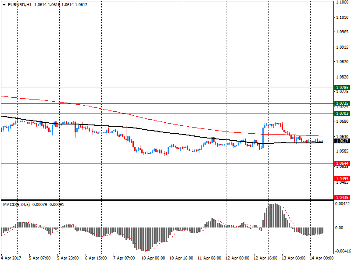This screenshot has height=263, width=351.
Task: Select the 10 Apr 00:00 time label
Action: [153, 258]
